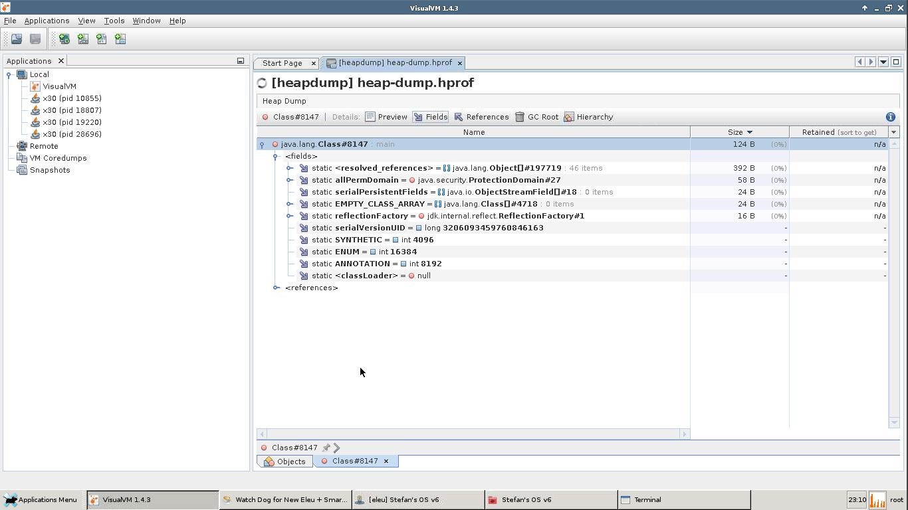Image resolution: width=908 pixels, height=510 pixels.
Task: Collapse the <fields> node
Action: [x=275, y=157]
